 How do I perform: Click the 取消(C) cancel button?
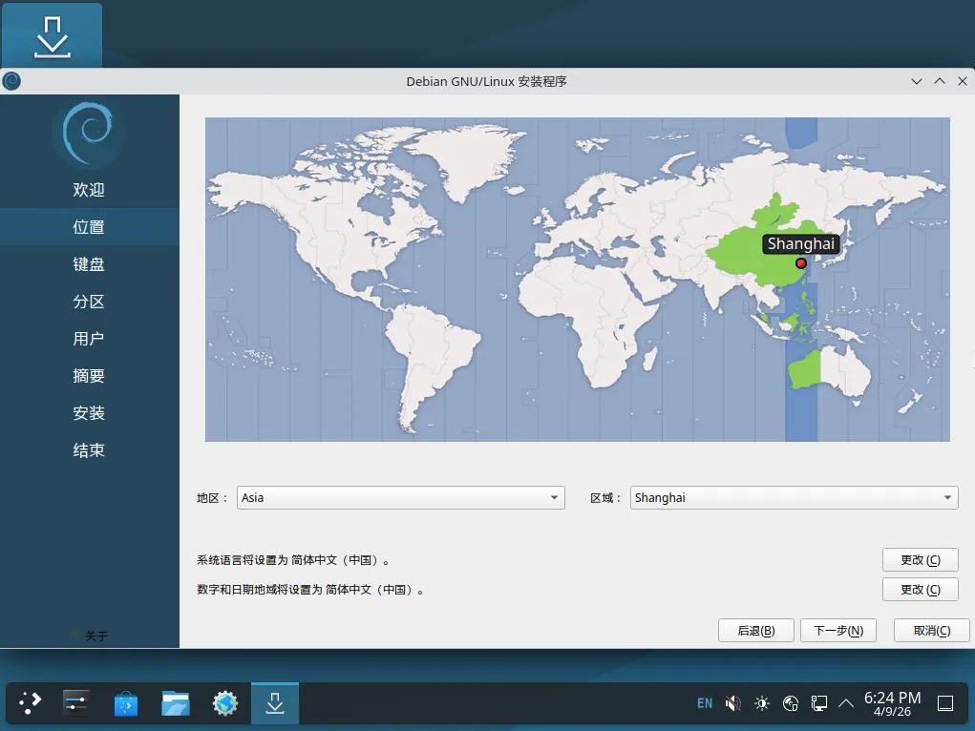(931, 631)
